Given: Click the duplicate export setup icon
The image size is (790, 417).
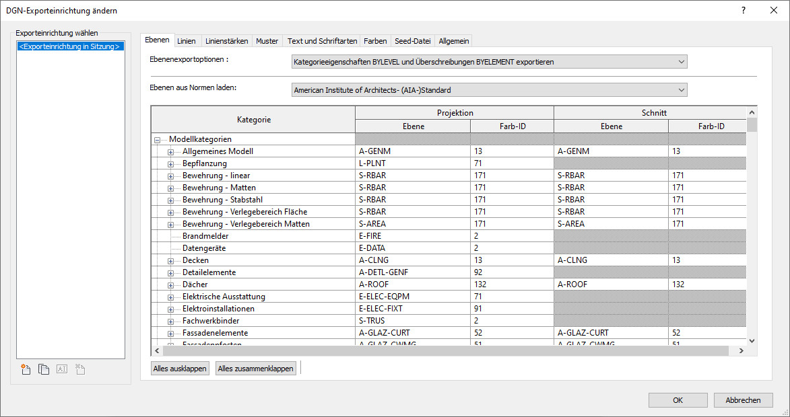Looking at the screenshot, I should point(44,369).
